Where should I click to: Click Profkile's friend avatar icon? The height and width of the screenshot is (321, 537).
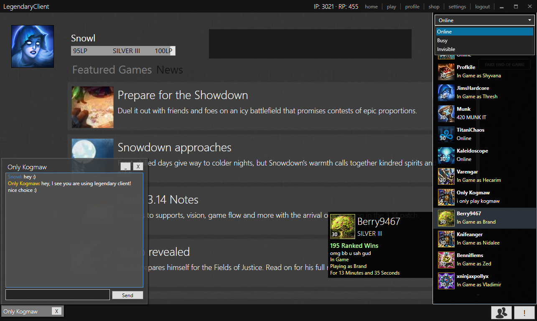(446, 71)
